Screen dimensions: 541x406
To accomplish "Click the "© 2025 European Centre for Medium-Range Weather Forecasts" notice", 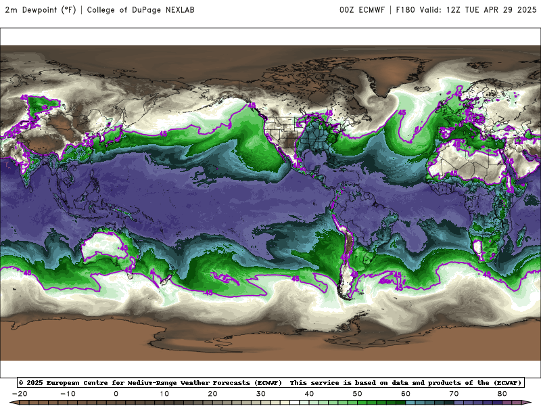I will 150,382.
